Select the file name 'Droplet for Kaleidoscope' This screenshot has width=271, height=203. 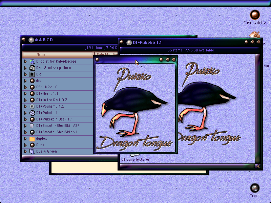tap(56, 61)
